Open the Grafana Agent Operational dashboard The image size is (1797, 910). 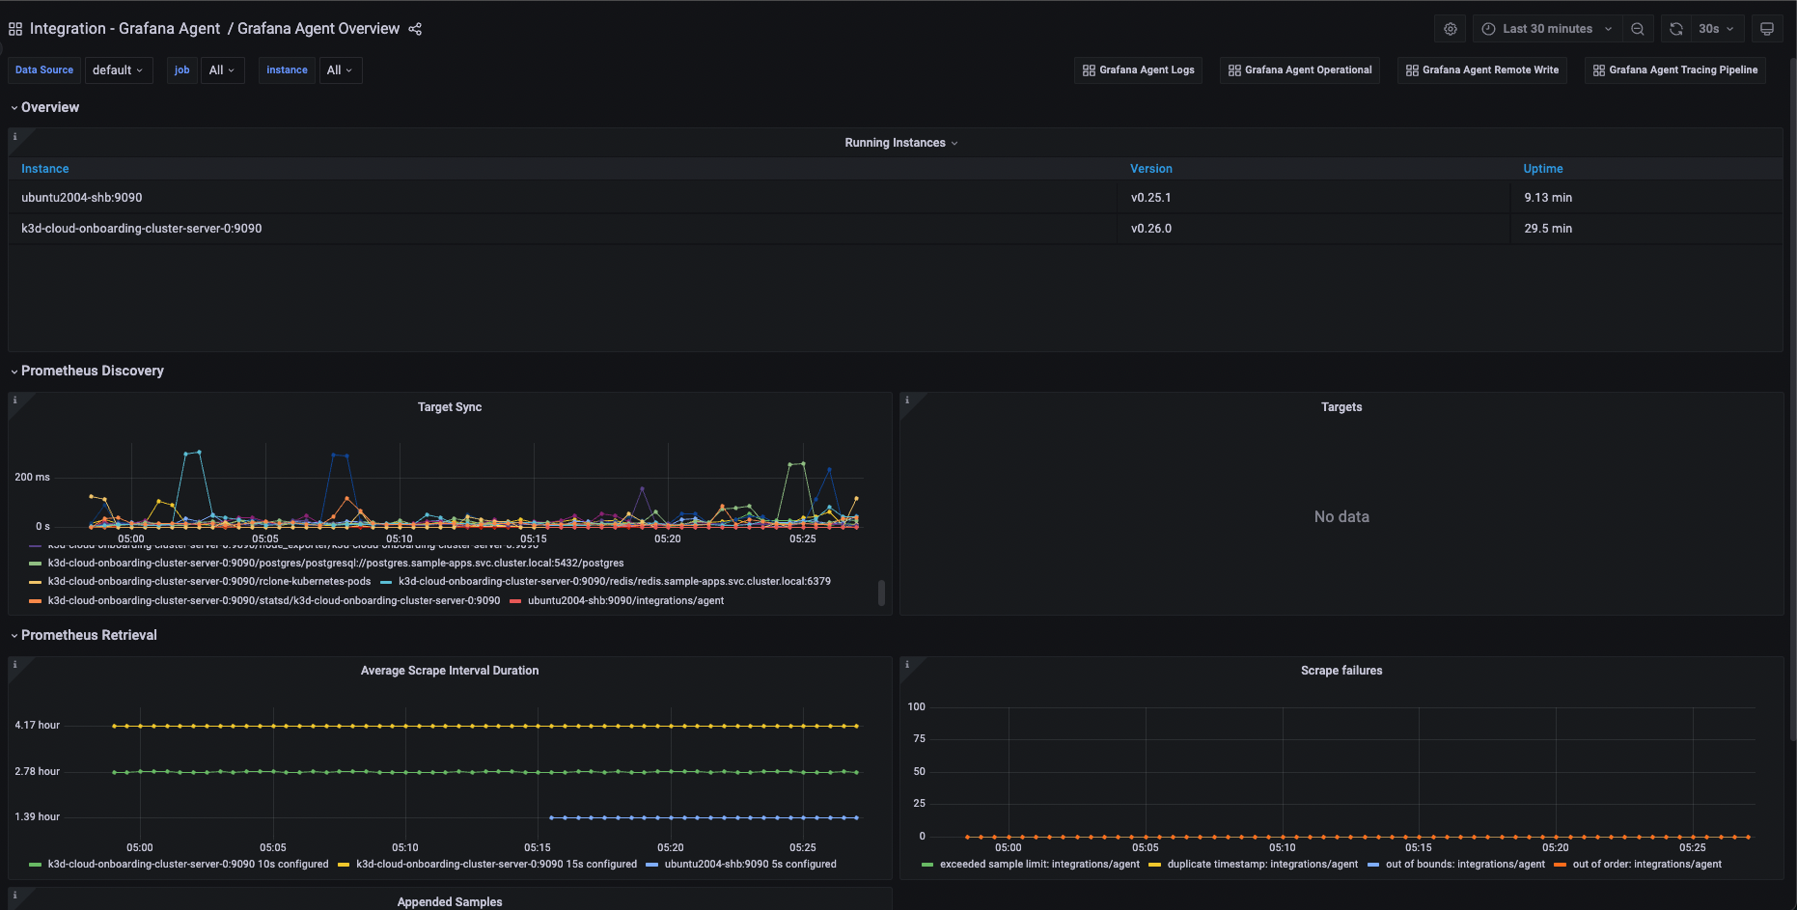click(x=1300, y=69)
